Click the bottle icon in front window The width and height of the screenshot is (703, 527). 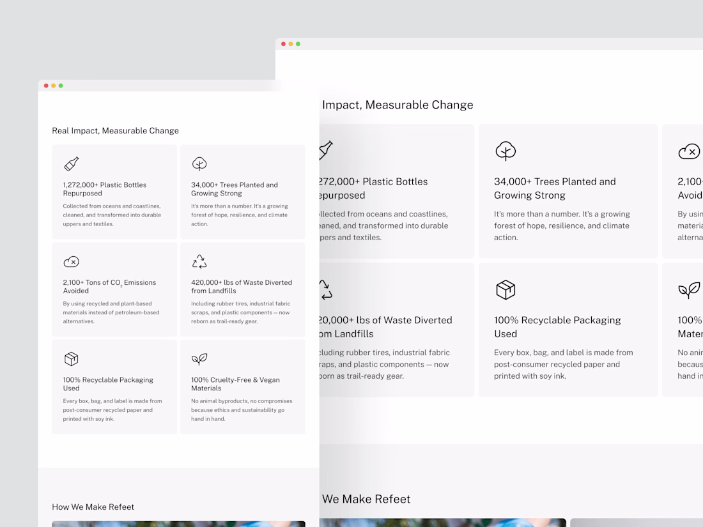pos(72,164)
